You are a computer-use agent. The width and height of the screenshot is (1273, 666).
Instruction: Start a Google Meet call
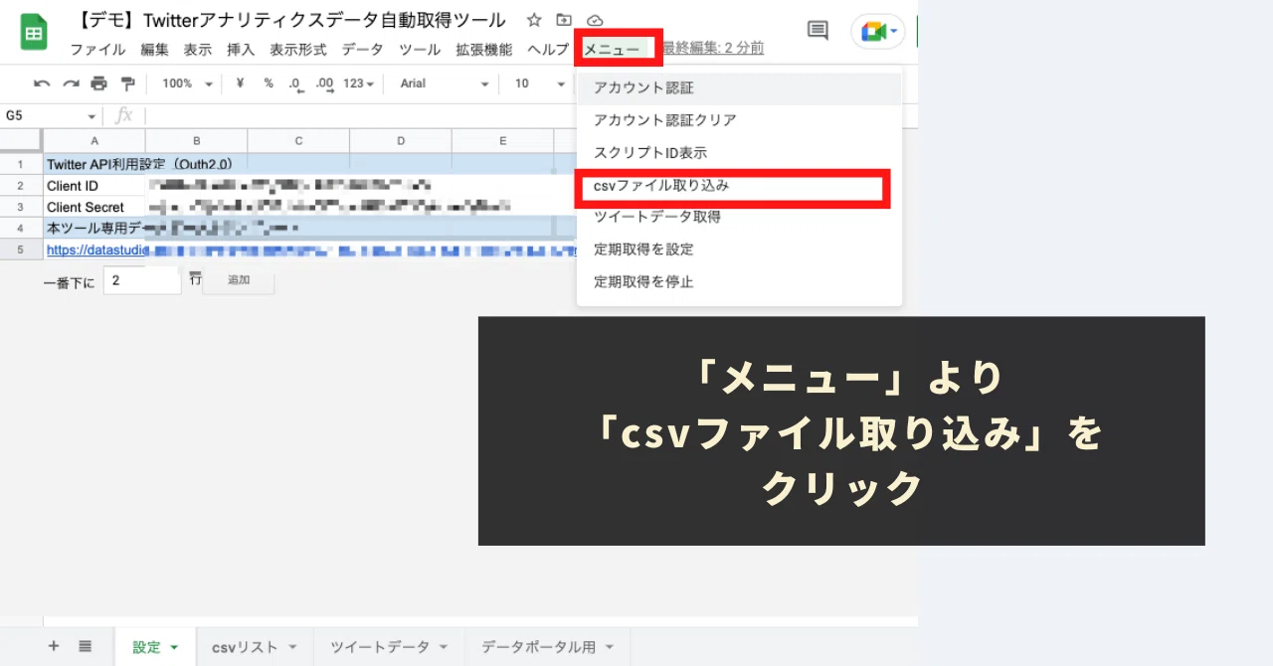click(879, 32)
